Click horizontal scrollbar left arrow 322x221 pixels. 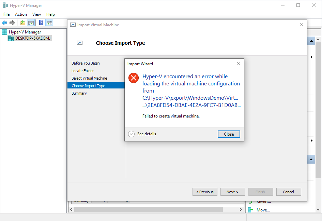pos(71,210)
